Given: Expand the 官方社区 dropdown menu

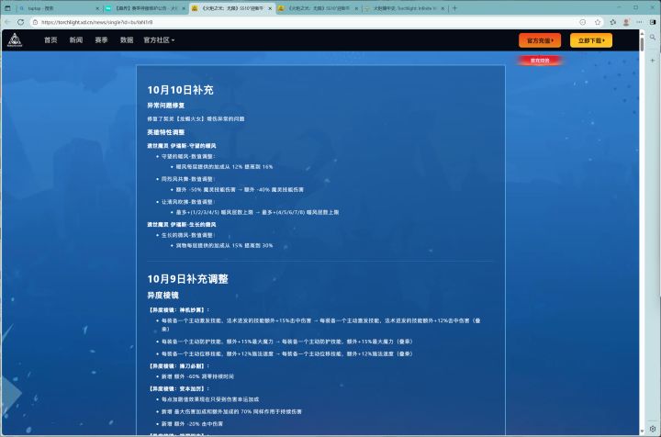Looking at the screenshot, I should (x=159, y=40).
